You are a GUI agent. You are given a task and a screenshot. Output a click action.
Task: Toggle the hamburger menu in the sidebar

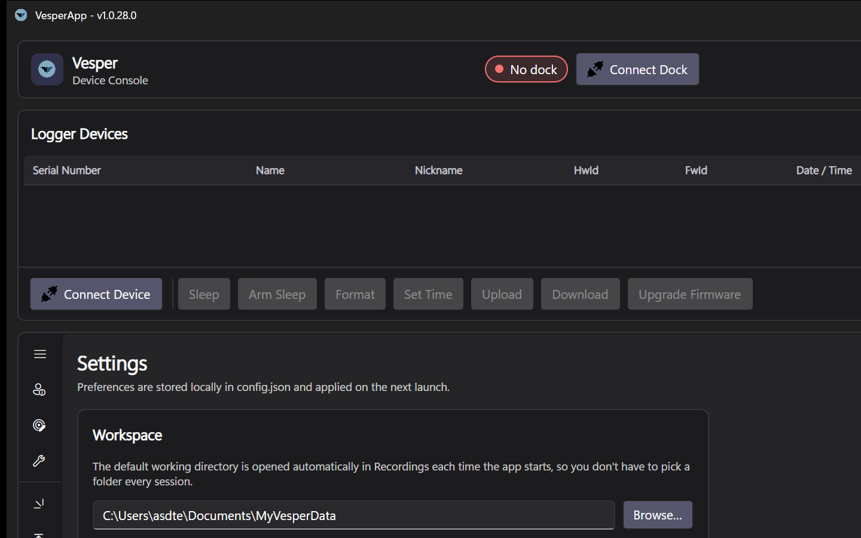(40, 354)
